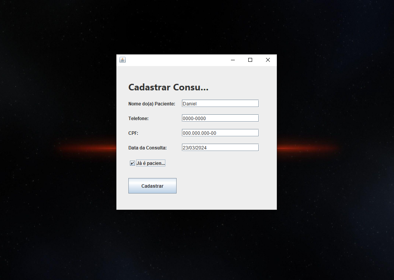
Task: Maximize the registration window
Action: [x=250, y=60]
